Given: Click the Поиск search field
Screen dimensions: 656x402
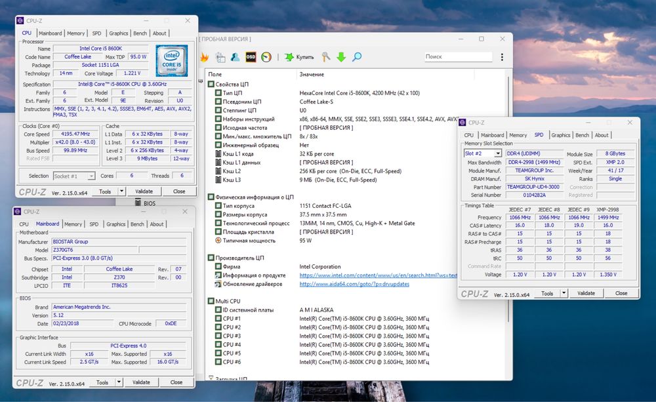Looking at the screenshot, I should click(458, 57).
